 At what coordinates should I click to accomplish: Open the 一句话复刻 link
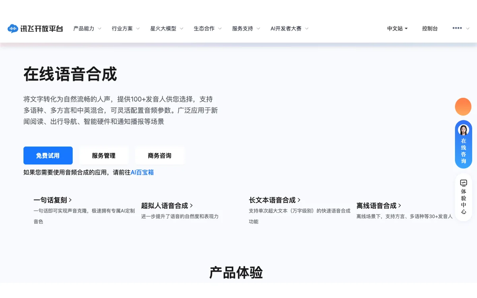[53, 200]
